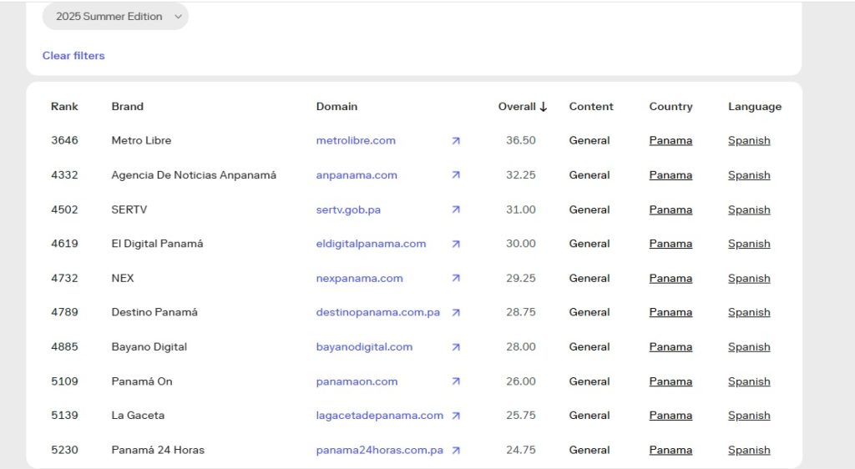Image resolution: width=855 pixels, height=469 pixels.
Task: Select the brand name NEX
Action: [123, 279]
